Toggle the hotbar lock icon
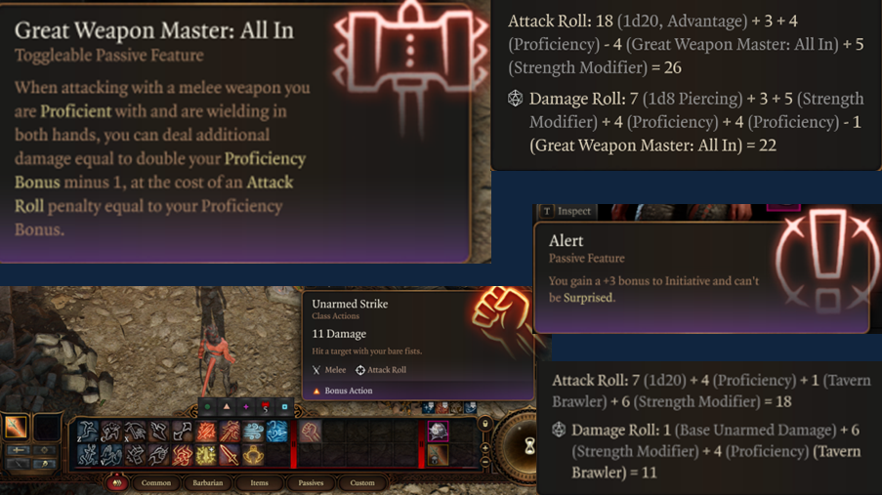882x495 pixels. pos(484,424)
